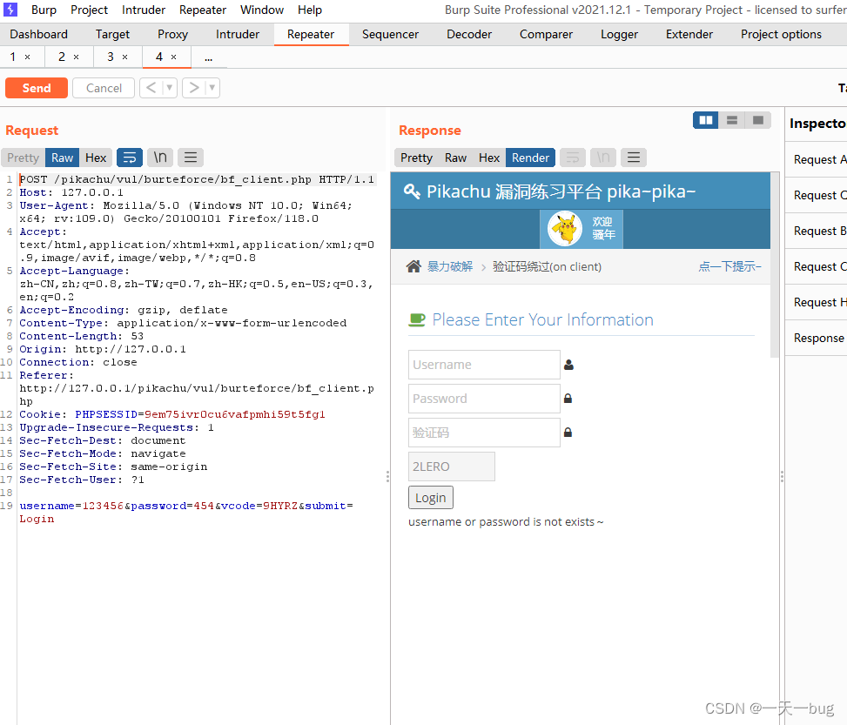Viewport: 847px width, 725px height.
Task: Select Pretty view in Request panel
Action: click(24, 158)
